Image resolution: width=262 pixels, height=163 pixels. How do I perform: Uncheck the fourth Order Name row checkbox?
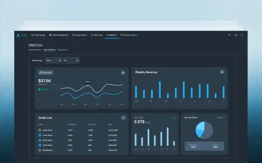point(40,145)
